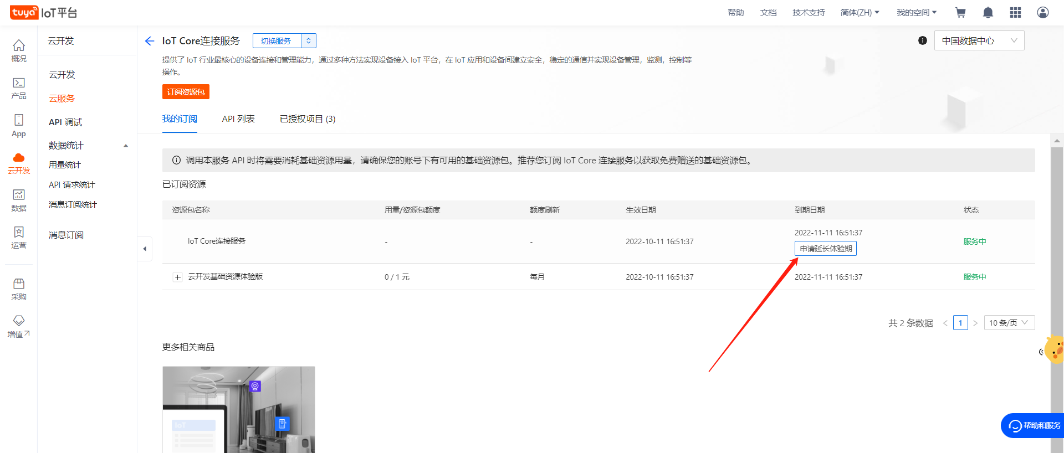Switch to the 我的订阅 tab
The height and width of the screenshot is (453, 1064).
click(180, 119)
